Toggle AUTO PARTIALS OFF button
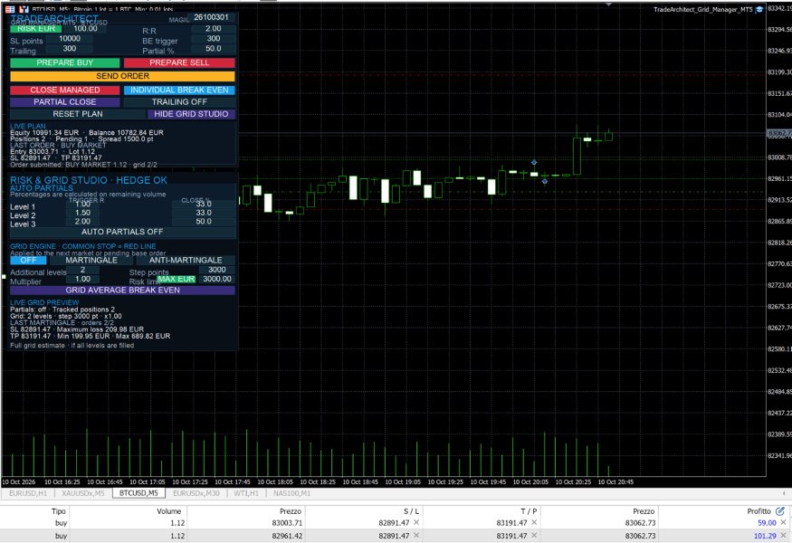The image size is (792, 543). (x=122, y=232)
